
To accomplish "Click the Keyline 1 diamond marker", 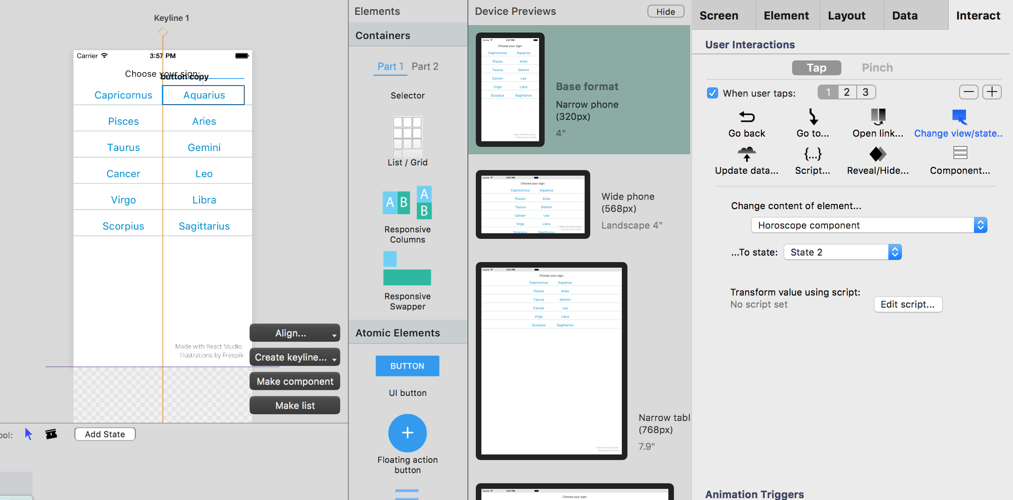I will pyautogui.click(x=163, y=32).
